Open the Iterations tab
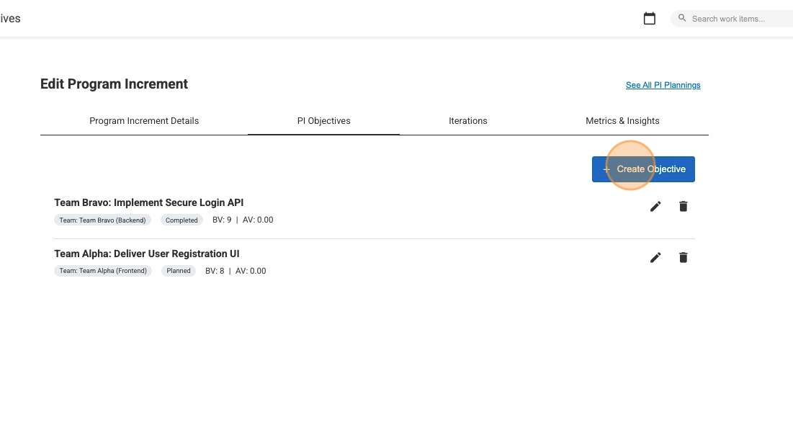Viewport: 793px width, 443px height. click(x=468, y=120)
